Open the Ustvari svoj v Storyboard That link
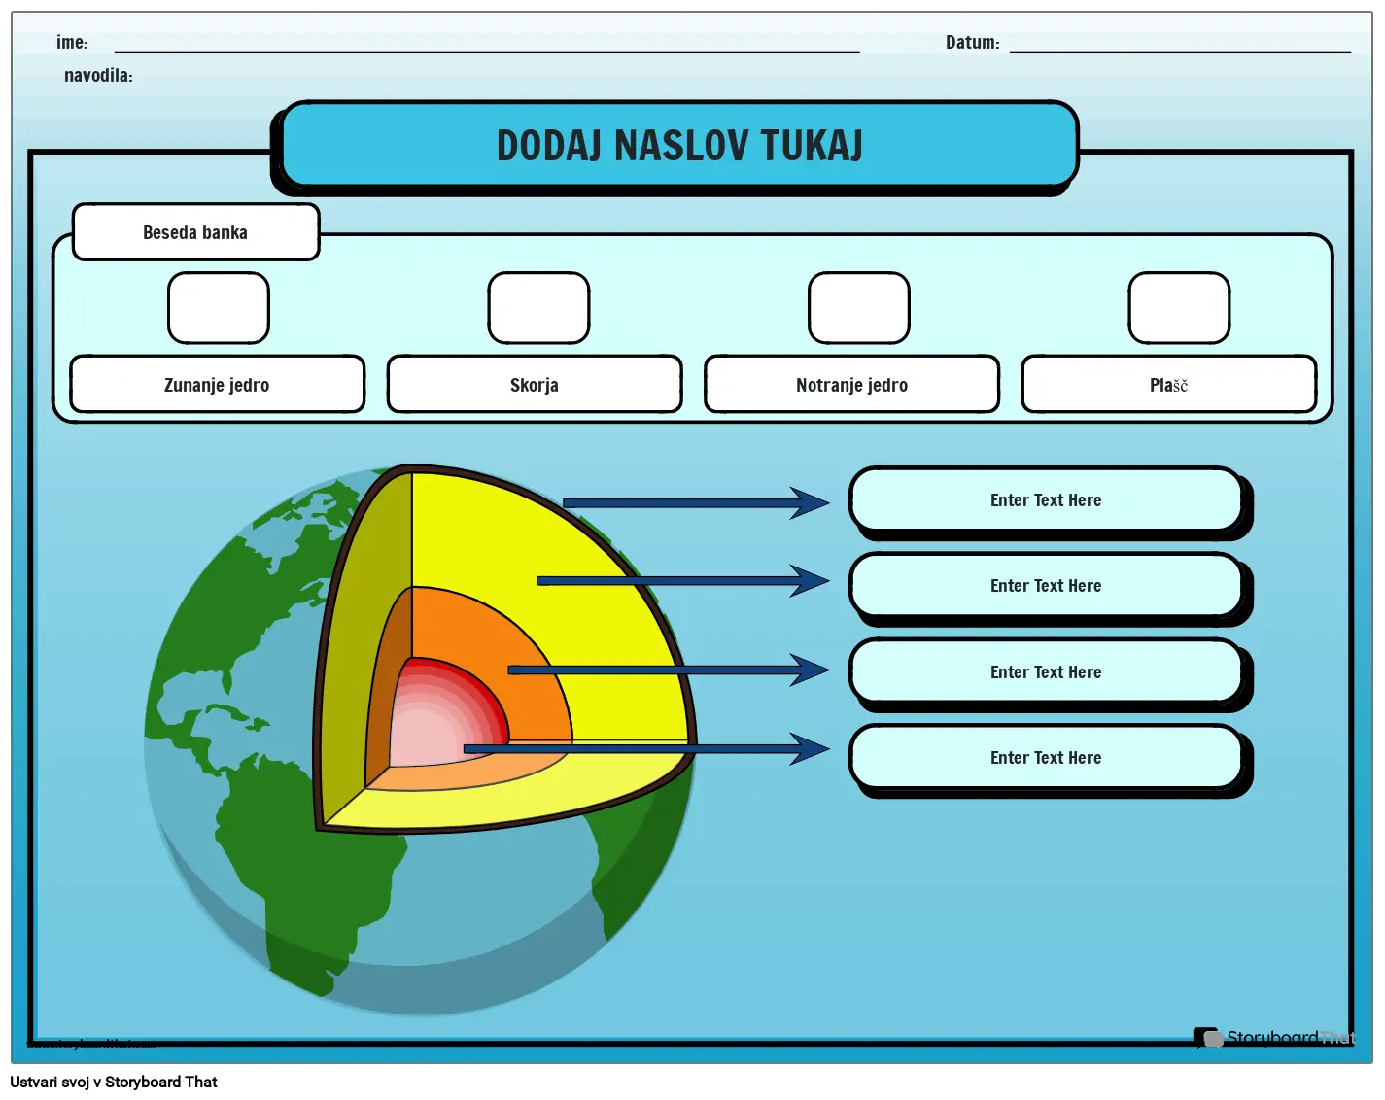 (x=114, y=1082)
